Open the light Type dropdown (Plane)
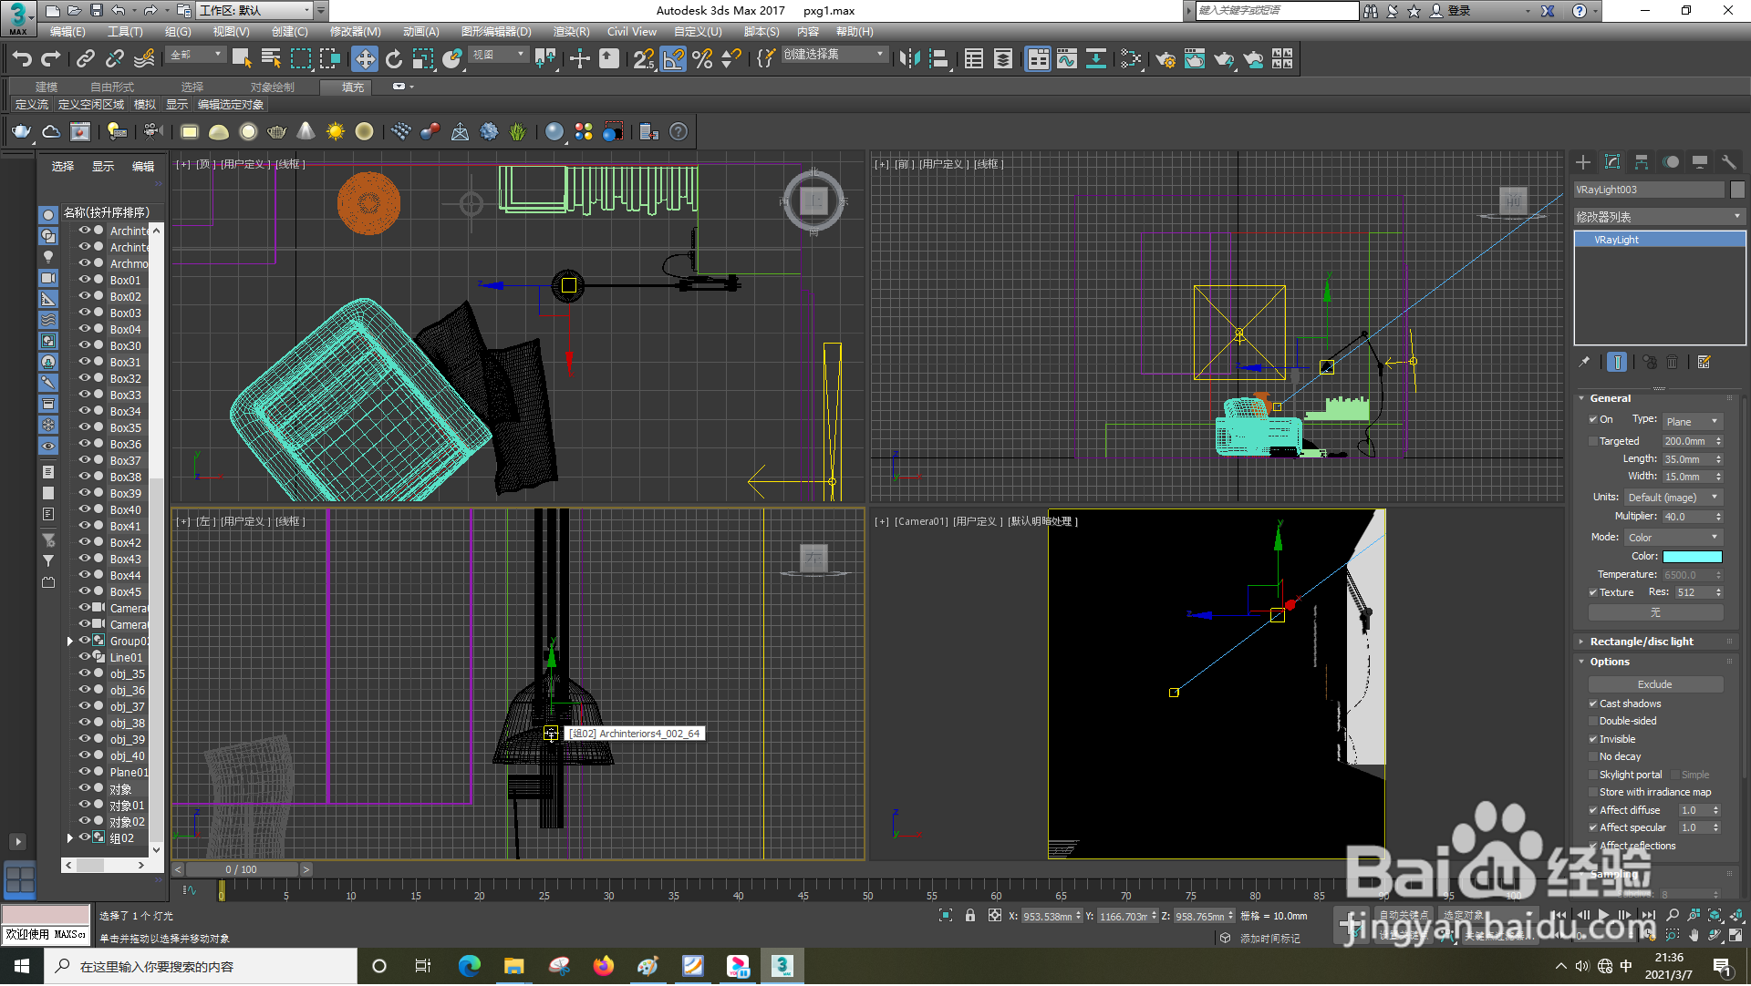The height and width of the screenshot is (986, 1751). [x=1692, y=422]
